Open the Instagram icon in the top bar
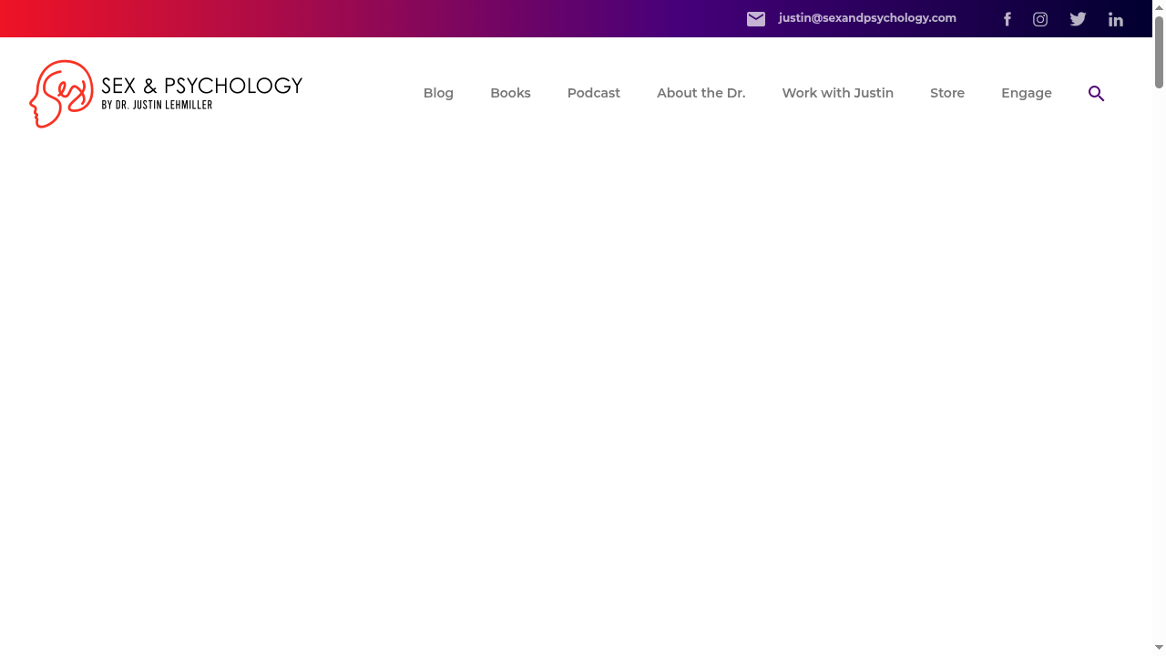Viewport: 1166px width, 656px height. point(1040,18)
